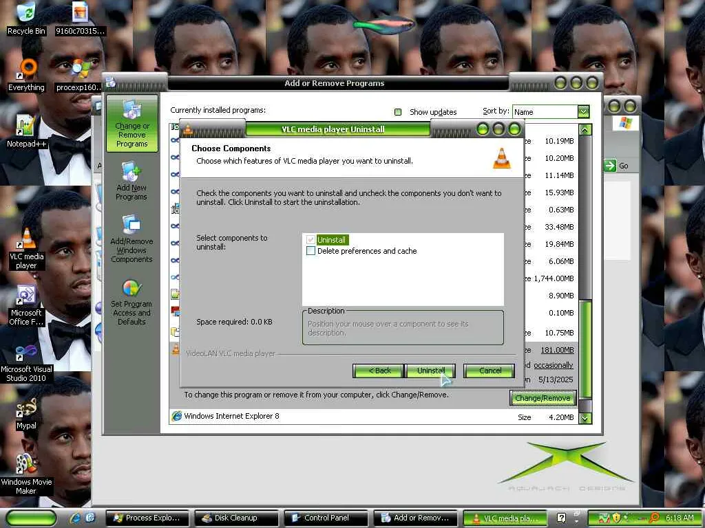Launch the Everything search desktop icon
The height and width of the screenshot is (528, 705).
26,75
